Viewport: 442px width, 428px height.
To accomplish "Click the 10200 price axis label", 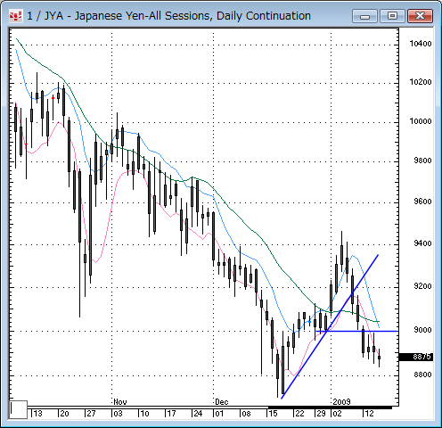I will point(421,82).
